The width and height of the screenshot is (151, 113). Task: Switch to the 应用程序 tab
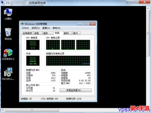click(x=27, y=33)
